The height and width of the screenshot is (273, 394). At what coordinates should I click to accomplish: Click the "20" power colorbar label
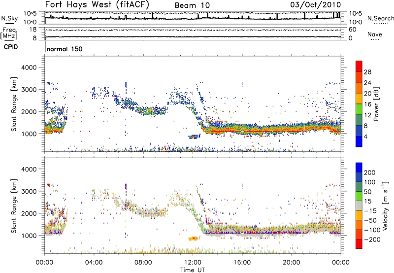coord(367,94)
